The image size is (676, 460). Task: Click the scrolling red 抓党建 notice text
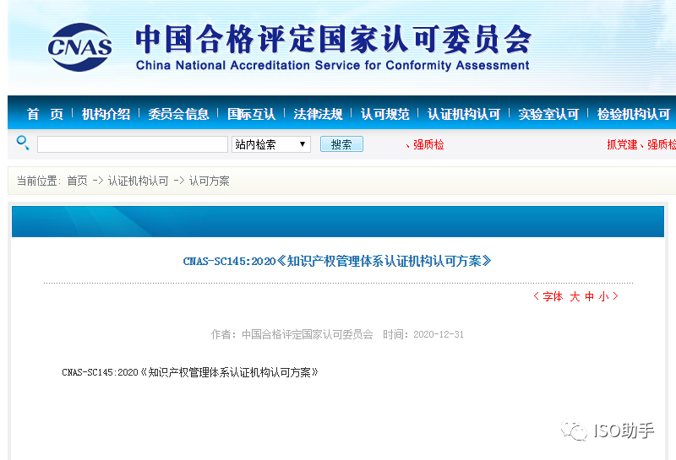point(641,144)
